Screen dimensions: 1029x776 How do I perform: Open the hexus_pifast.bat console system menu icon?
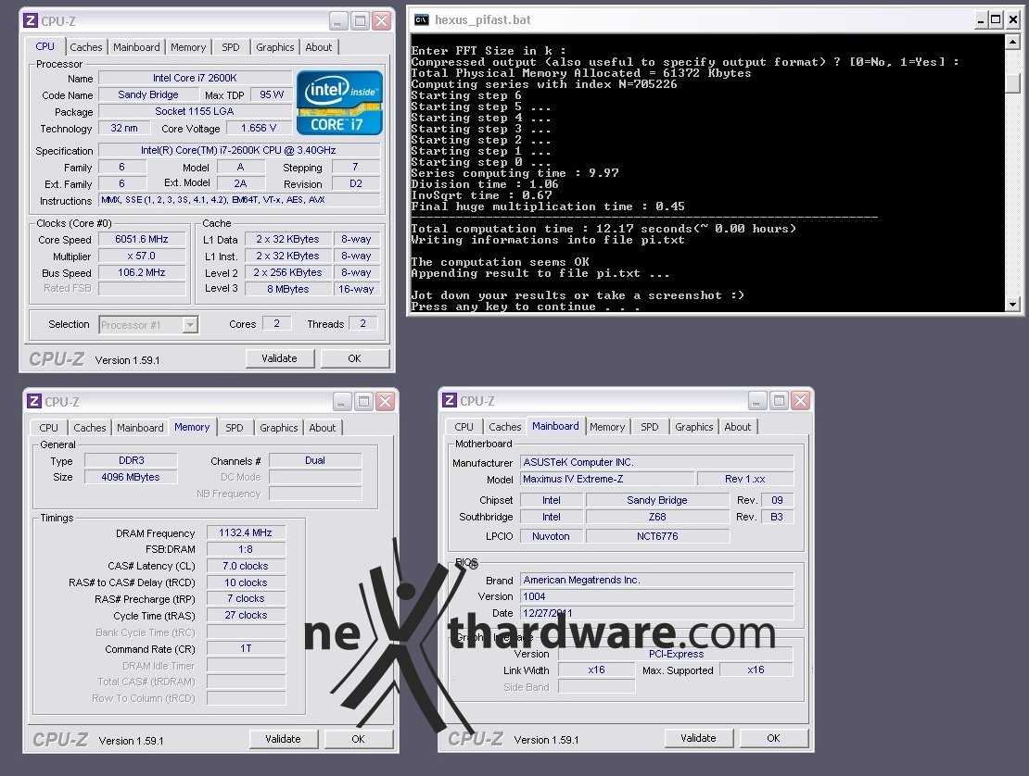[x=421, y=19]
